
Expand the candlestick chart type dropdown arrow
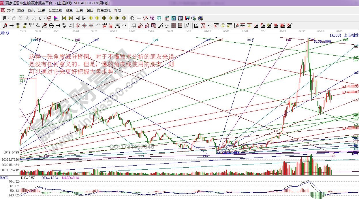tap(44, 18)
